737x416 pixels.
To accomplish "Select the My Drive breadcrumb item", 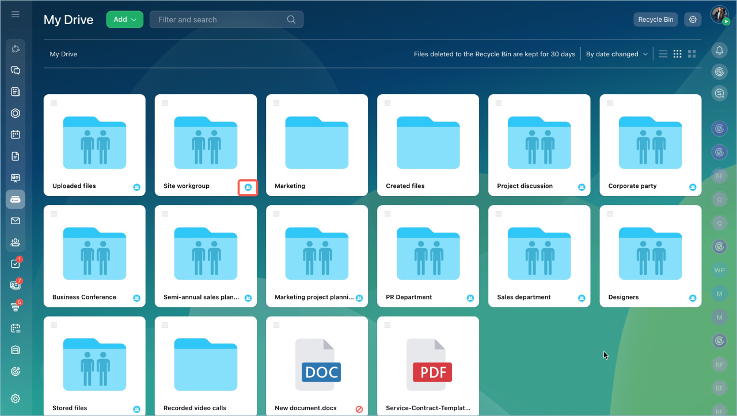I will 63,54.
